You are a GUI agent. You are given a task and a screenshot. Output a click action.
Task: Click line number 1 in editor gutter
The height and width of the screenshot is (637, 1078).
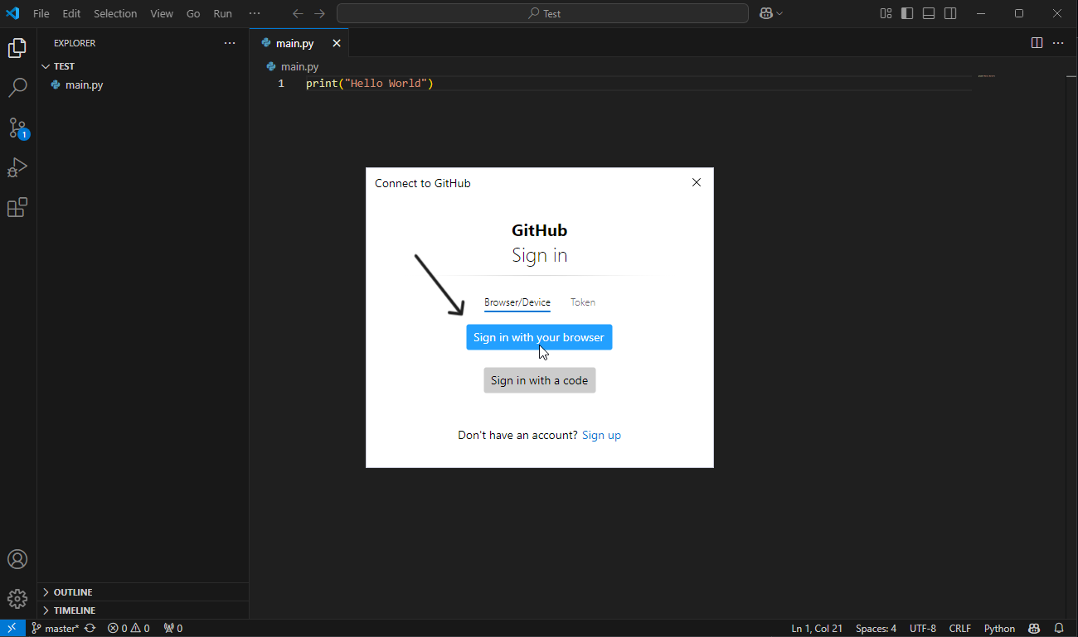(281, 84)
